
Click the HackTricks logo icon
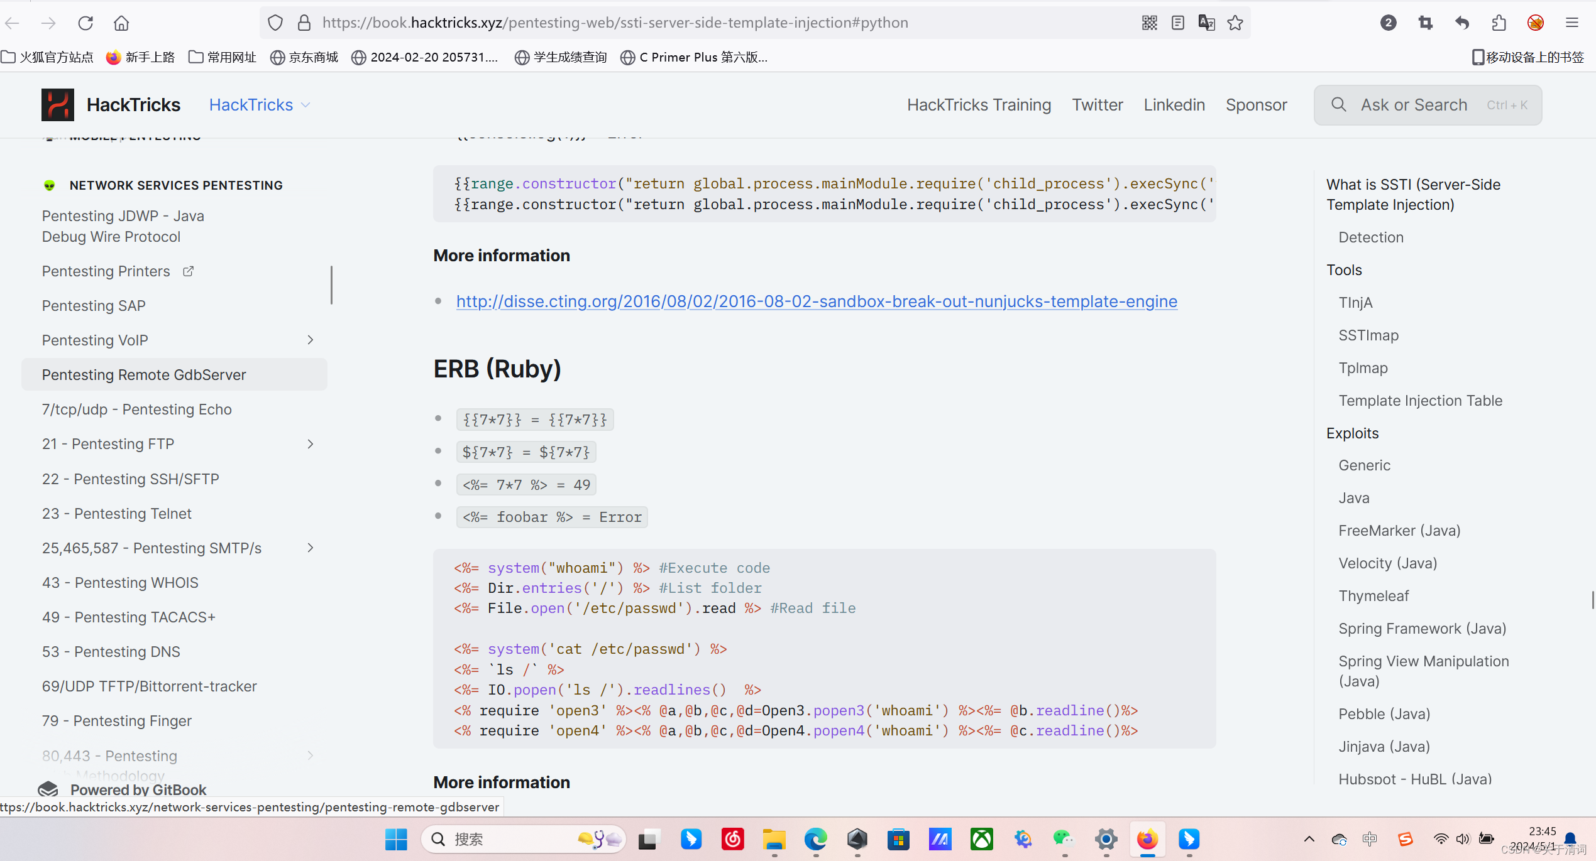[x=57, y=105]
